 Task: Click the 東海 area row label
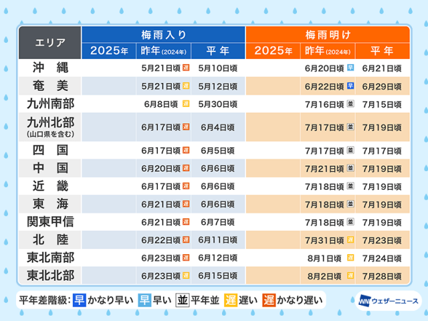pos(50,204)
